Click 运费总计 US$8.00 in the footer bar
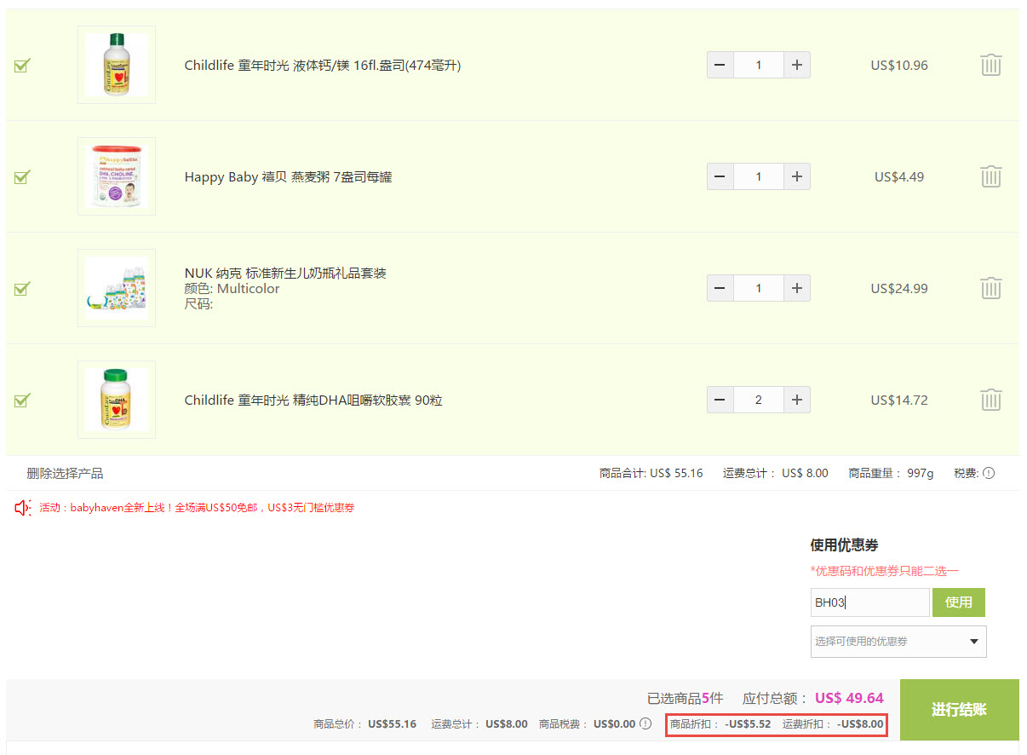1027x755 pixels. click(479, 724)
